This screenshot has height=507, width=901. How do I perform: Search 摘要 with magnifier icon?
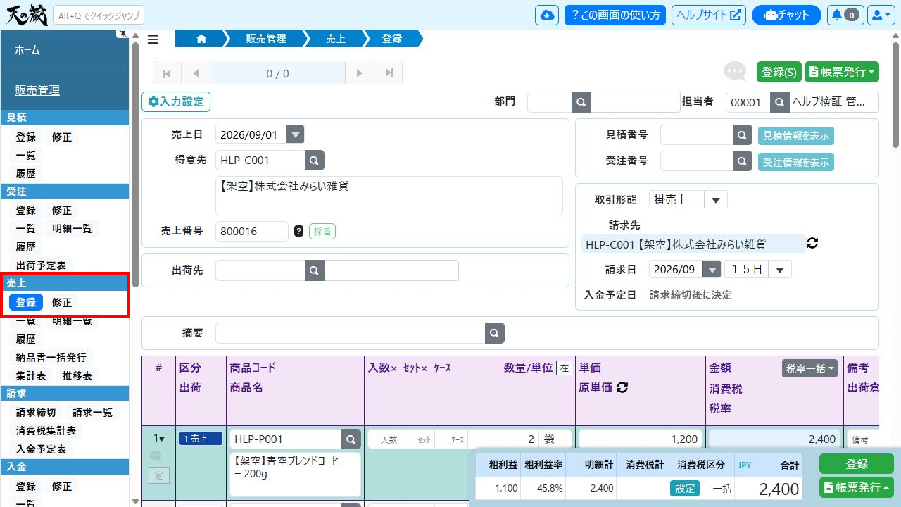[495, 333]
